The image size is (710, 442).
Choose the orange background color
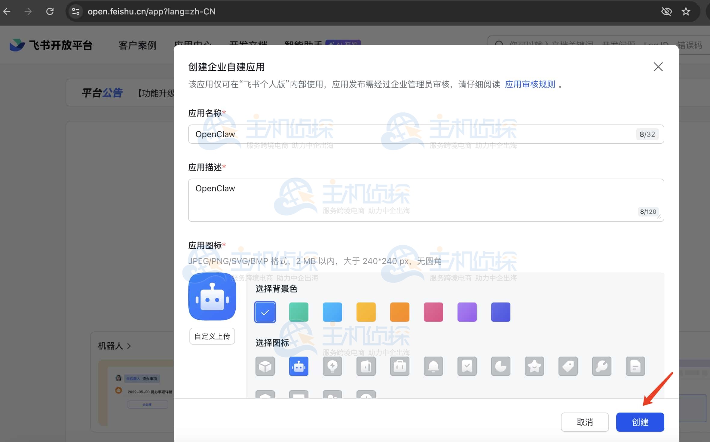point(399,312)
